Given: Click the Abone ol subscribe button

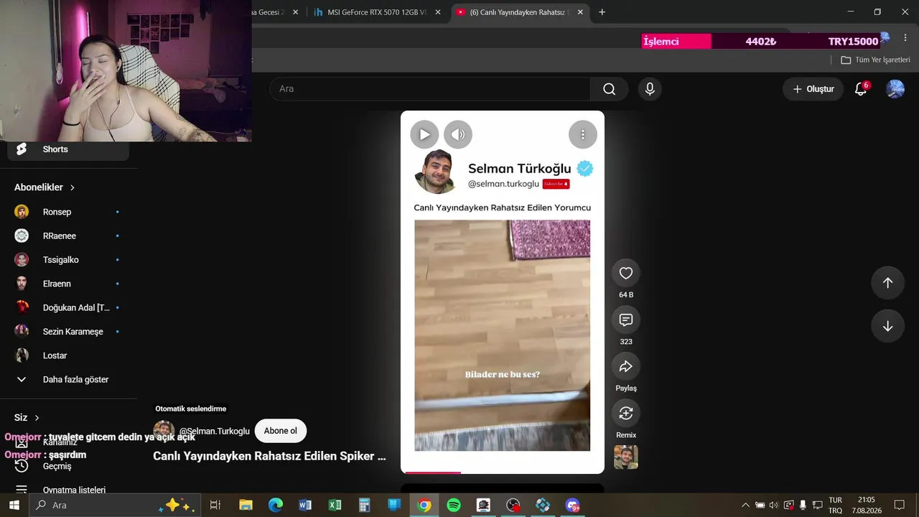Looking at the screenshot, I should [280, 431].
